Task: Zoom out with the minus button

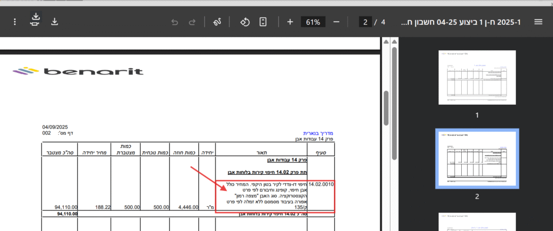Action: point(336,22)
